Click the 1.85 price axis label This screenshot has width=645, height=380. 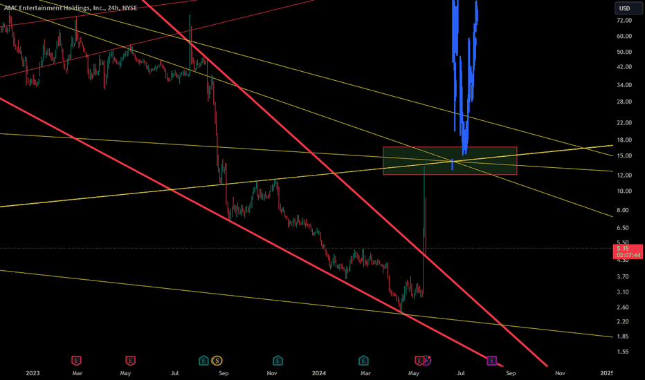[x=623, y=336]
